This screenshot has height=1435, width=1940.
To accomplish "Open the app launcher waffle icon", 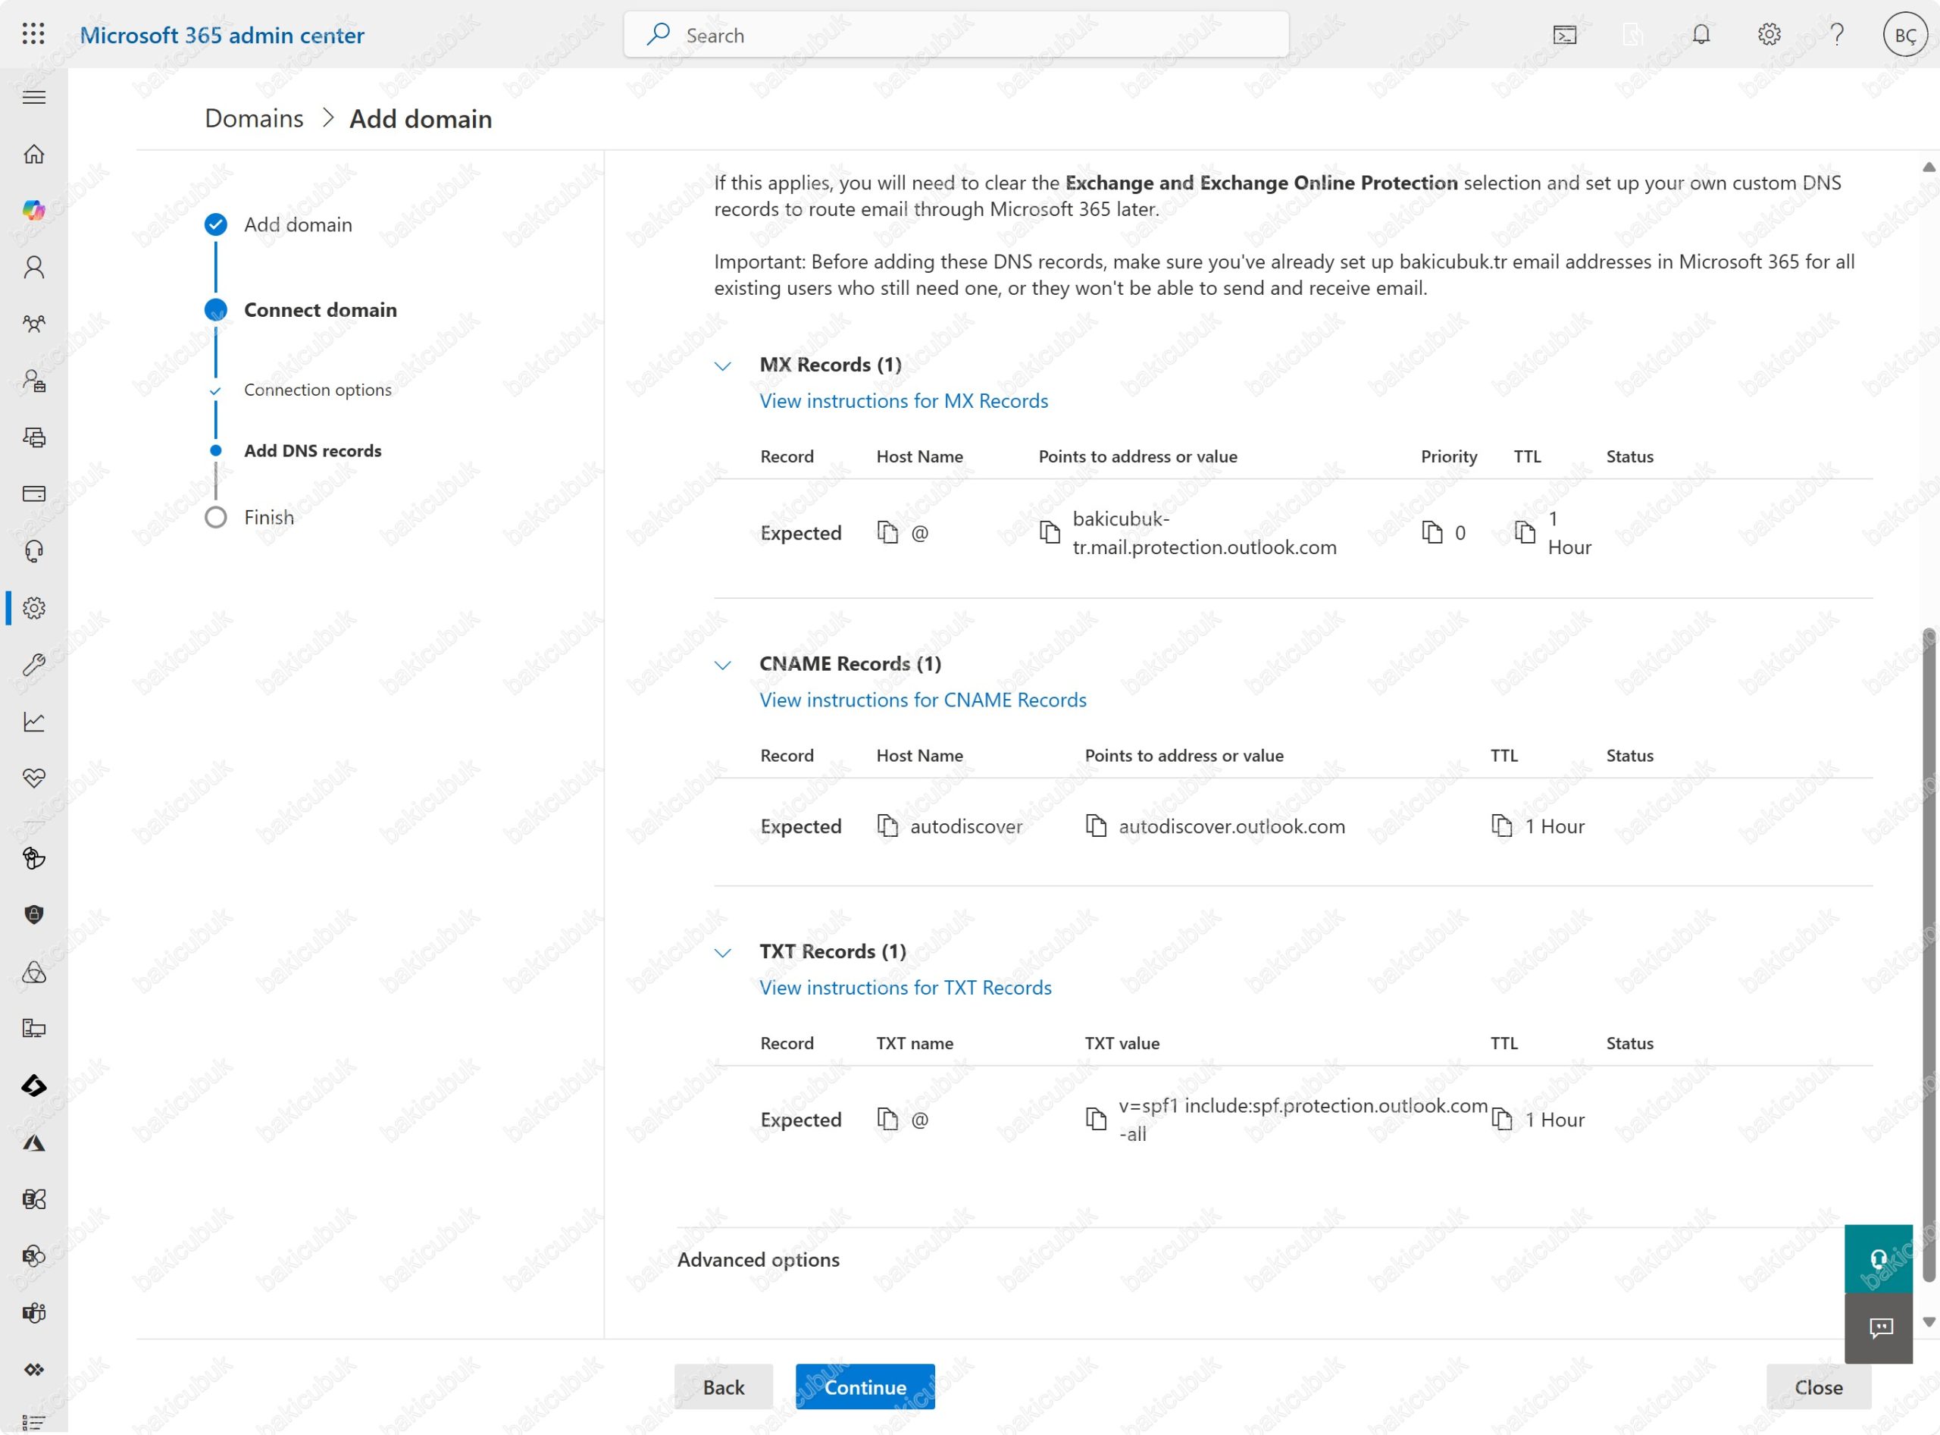I will (33, 35).
